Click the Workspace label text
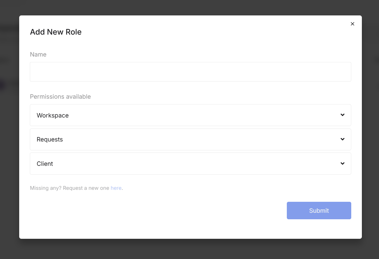The width and height of the screenshot is (379, 259). tap(53, 115)
